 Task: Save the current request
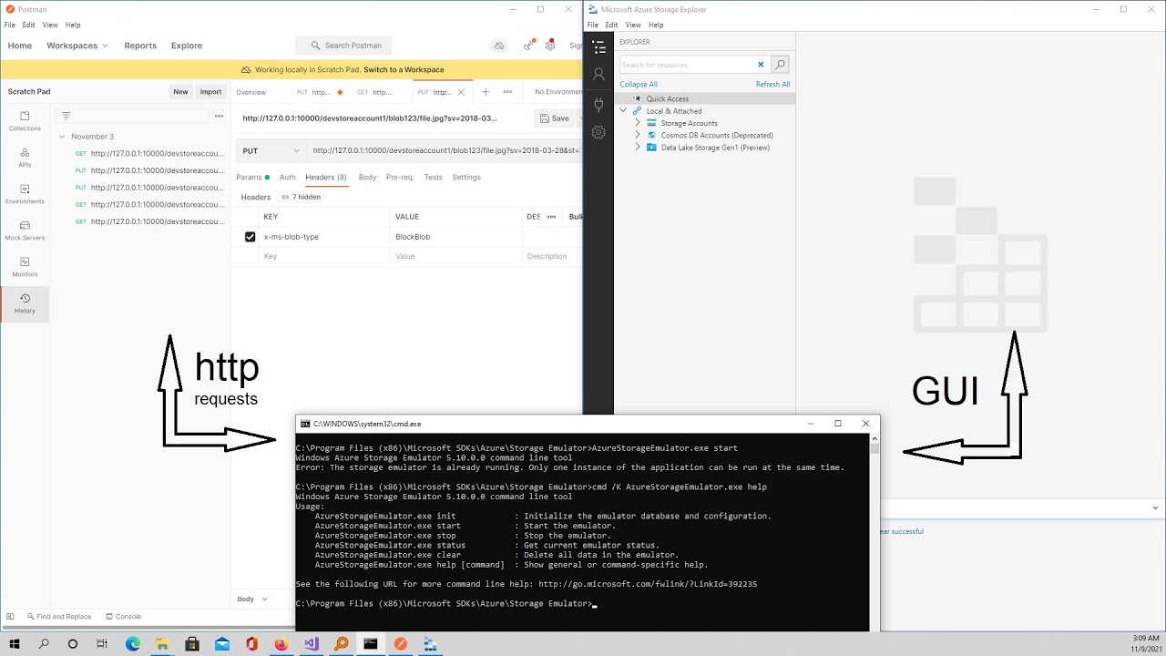[554, 118]
